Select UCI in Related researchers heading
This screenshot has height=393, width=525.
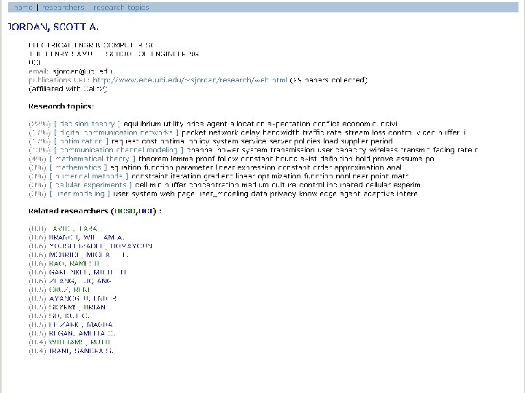coord(146,211)
